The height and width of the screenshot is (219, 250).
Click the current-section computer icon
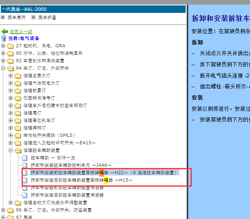click(x=4, y=38)
